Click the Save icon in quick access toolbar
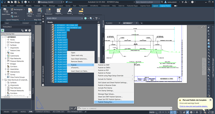Screen dimensions: 215x114 point(15,2)
